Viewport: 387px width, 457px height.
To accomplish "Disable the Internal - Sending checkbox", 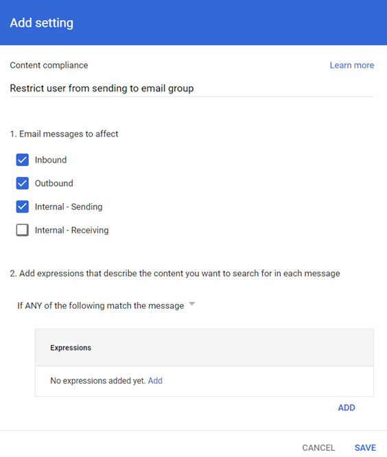I will point(23,207).
